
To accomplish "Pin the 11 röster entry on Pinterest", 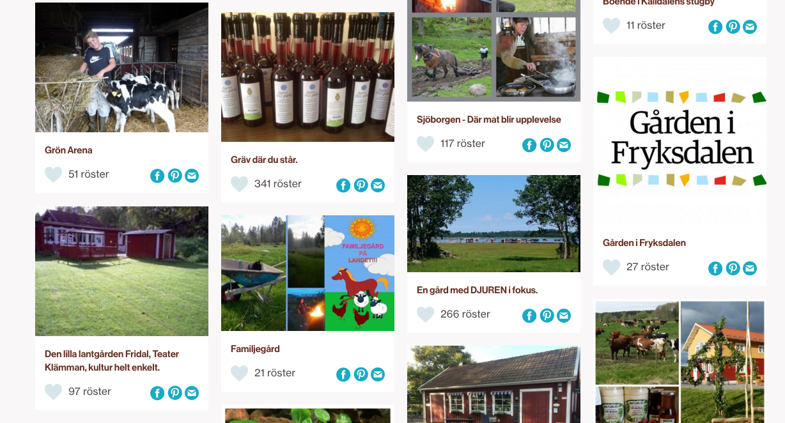I will tap(733, 27).
